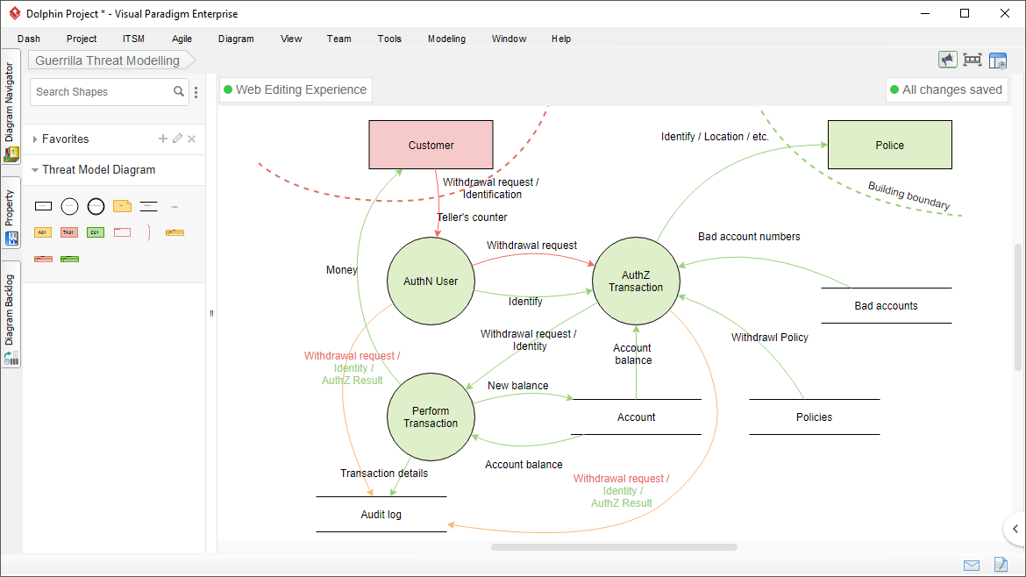Screen dimensions: 1026x577
Task: Select the green table shape
Action: click(x=69, y=259)
